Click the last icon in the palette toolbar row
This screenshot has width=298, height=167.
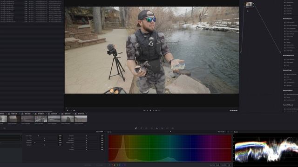[173, 128]
